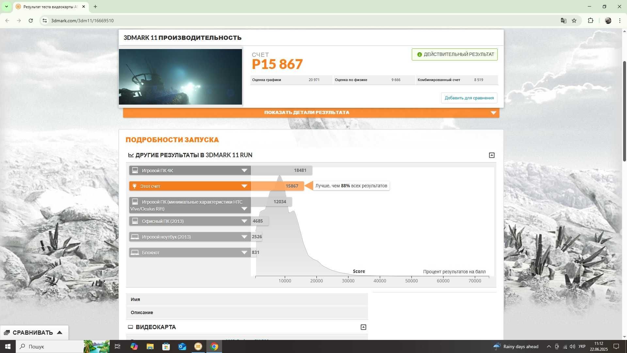Screen dimensions: 627x353
Task: Click the 12034 score value
Action: point(280,202)
